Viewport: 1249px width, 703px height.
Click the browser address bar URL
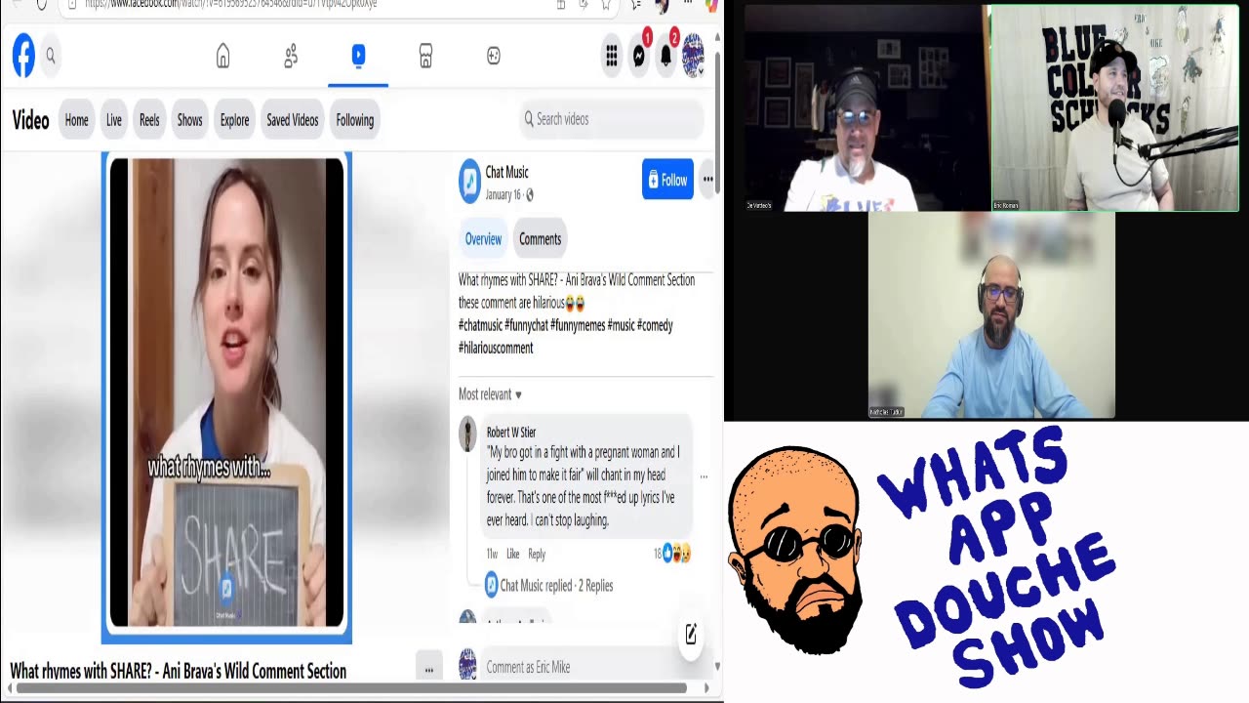[230, 5]
